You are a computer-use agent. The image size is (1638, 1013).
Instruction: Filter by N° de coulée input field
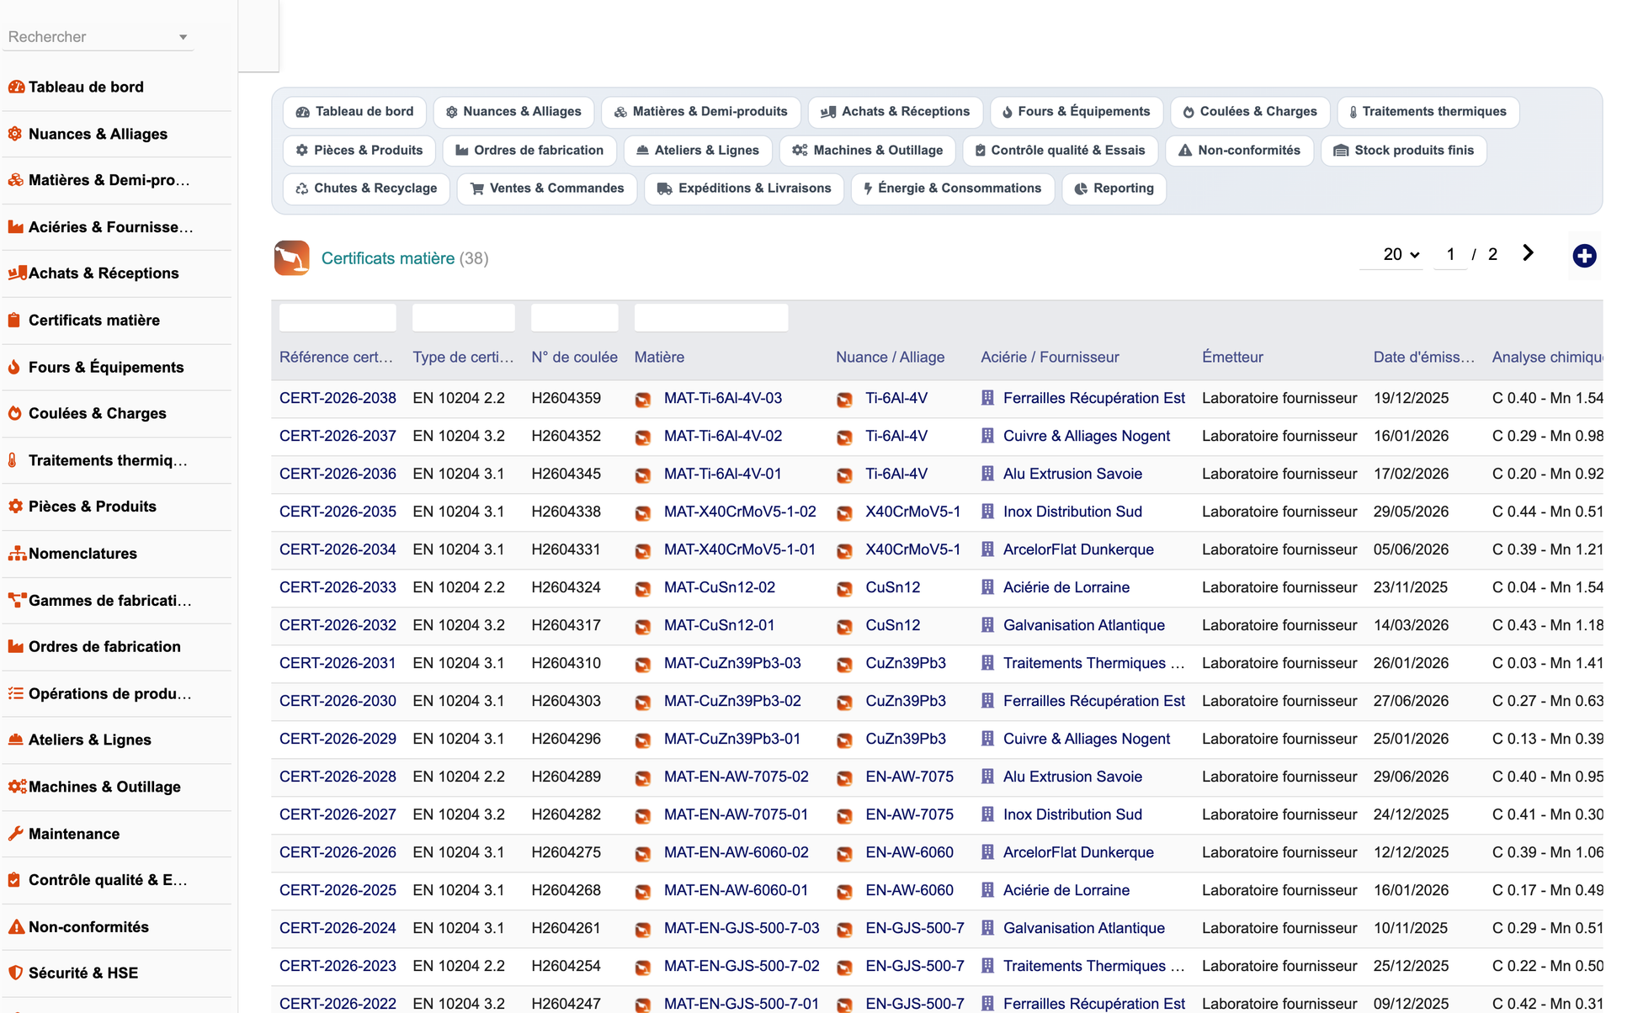(x=575, y=318)
